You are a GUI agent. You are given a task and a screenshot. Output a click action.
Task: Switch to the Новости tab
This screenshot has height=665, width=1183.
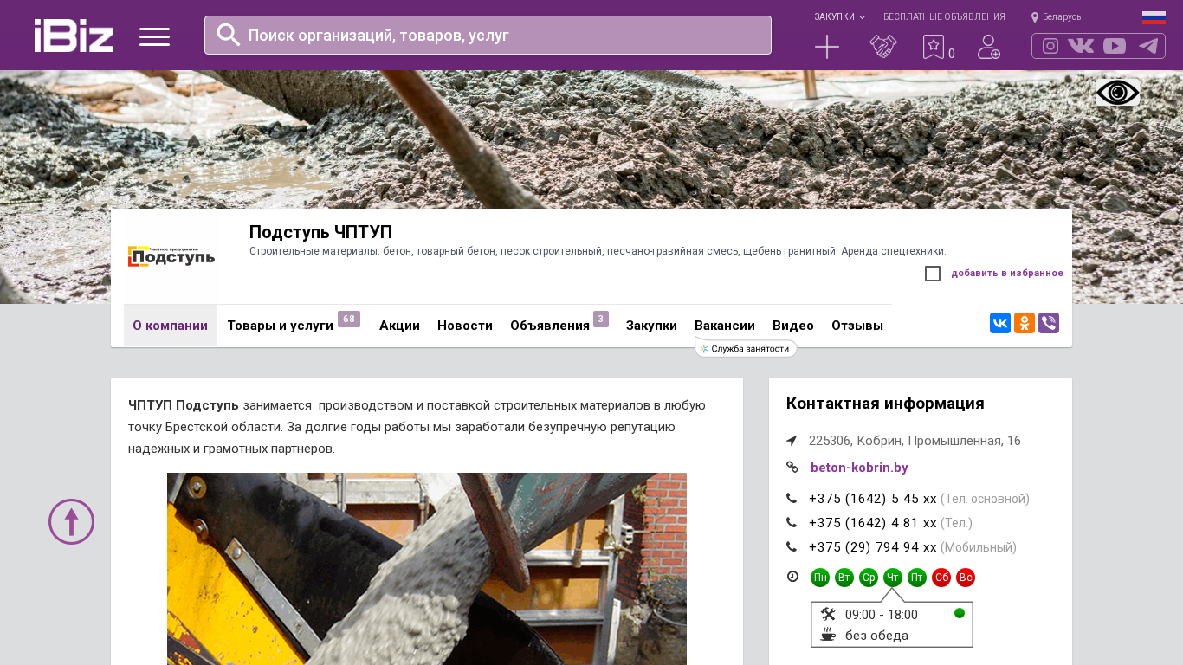[465, 326]
